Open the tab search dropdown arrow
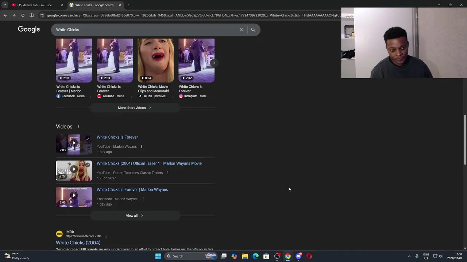Screen dimensions: 467x262 (4, 5)
